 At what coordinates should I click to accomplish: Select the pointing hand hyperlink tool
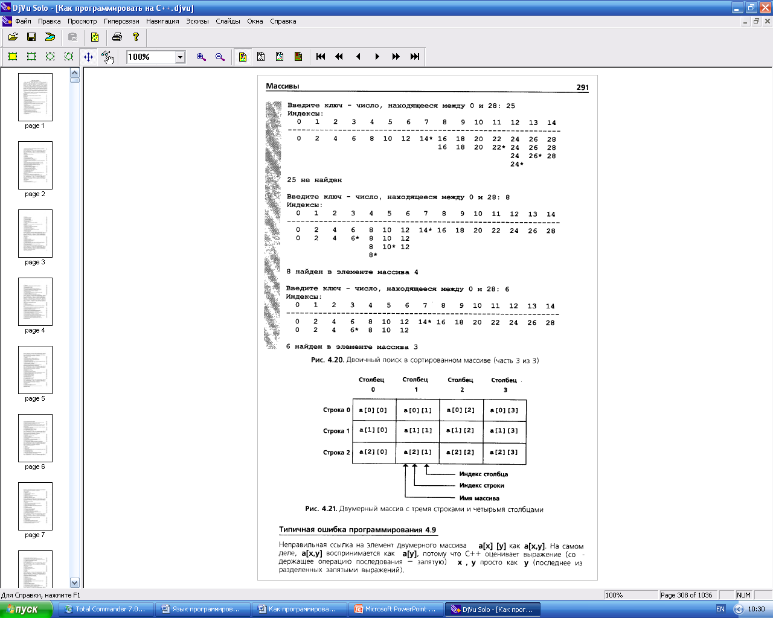pyautogui.click(x=107, y=57)
